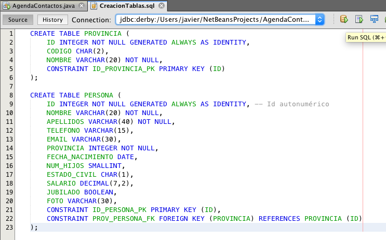The image size is (386, 240).
Task: Close the CreacionTablas.sql tab
Action: click(162, 6)
